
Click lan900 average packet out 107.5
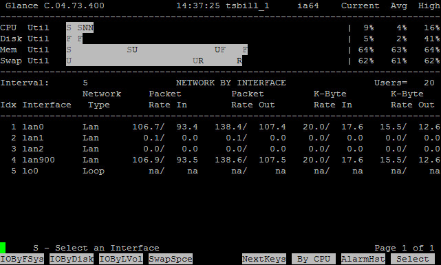272,160
